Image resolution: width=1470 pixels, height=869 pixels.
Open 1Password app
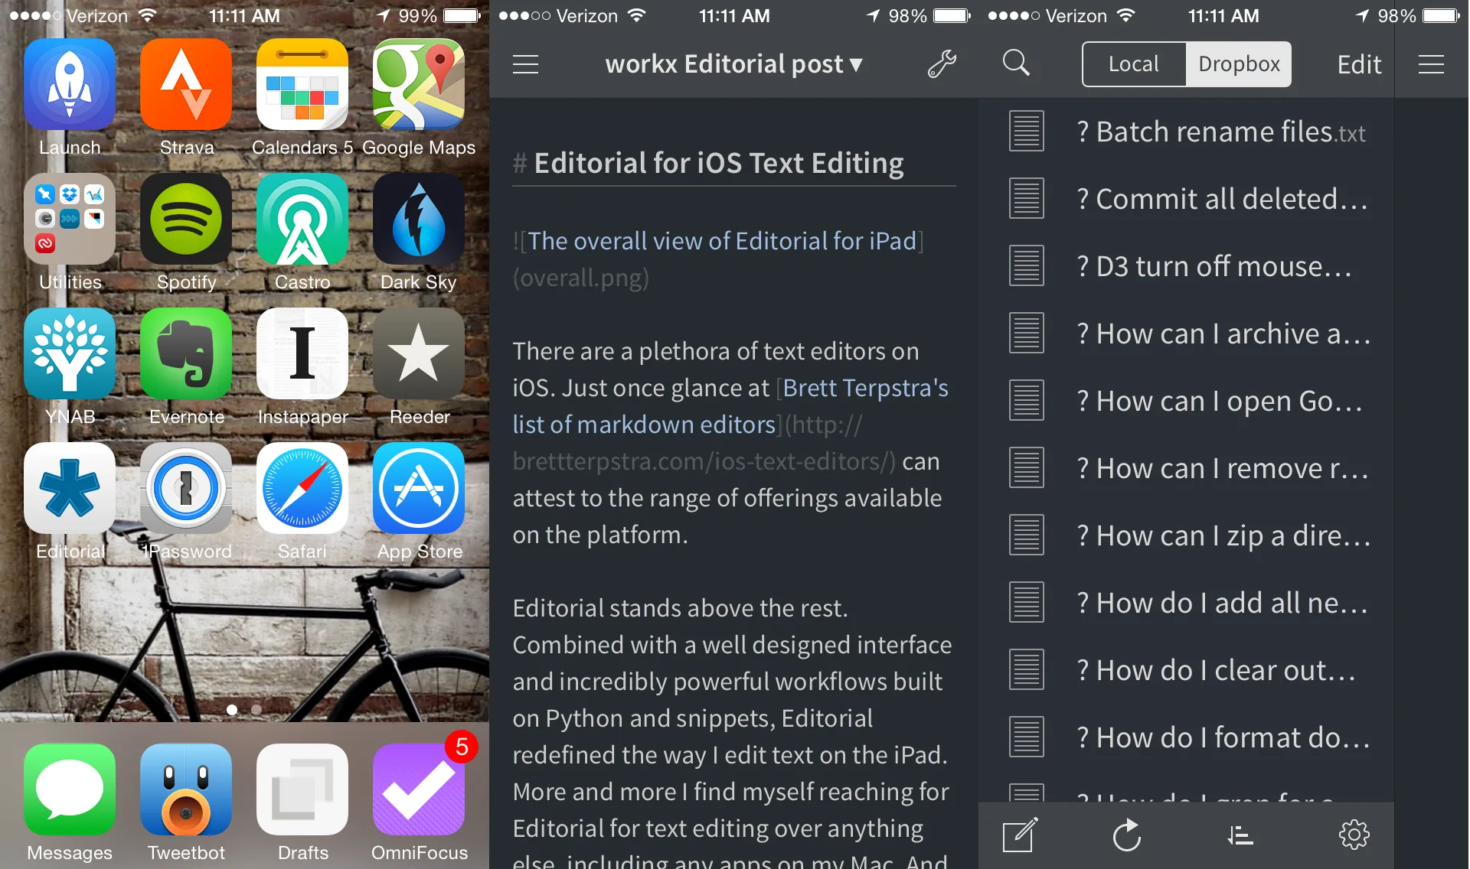tap(186, 488)
